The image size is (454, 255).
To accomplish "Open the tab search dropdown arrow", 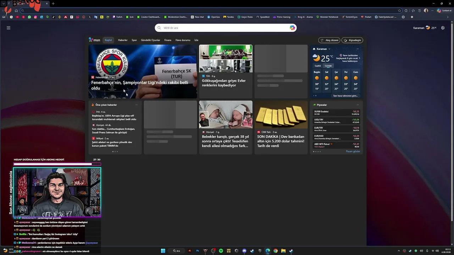I will click(4, 4).
